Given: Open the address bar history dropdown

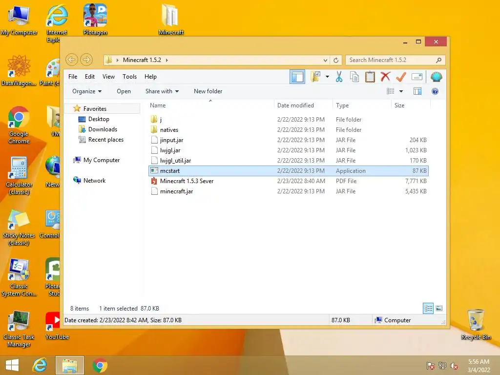Looking at the screenshot, I should coord(325,60).
